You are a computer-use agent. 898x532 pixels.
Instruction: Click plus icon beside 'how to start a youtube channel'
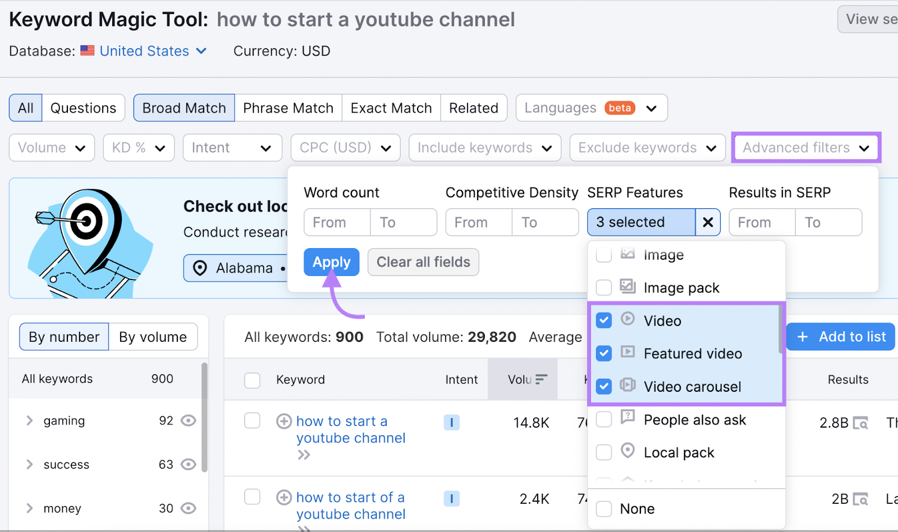pyautogui.click(x=284, y=421)
